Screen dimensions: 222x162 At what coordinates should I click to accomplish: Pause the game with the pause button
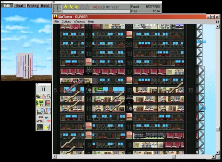pos(44,89)
